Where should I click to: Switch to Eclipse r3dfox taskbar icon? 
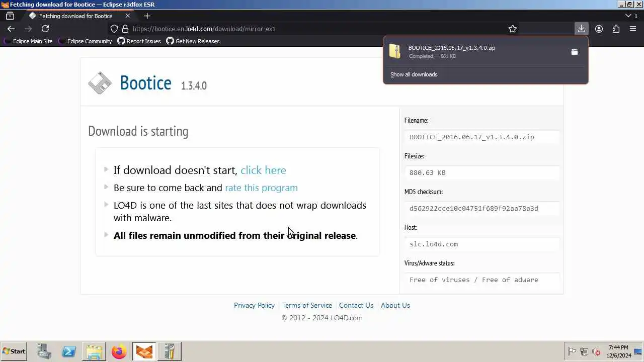(144, 351)
